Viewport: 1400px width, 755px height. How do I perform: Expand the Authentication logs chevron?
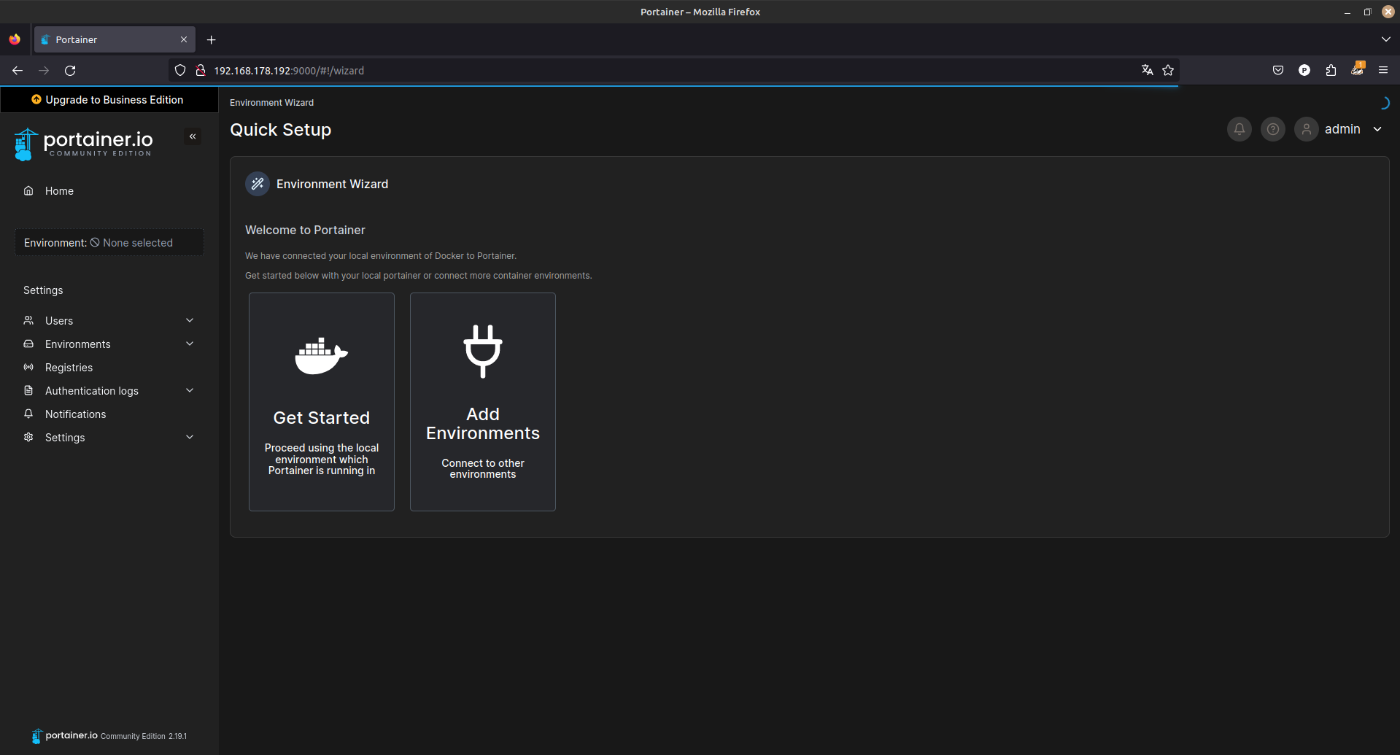click(190, 390)
